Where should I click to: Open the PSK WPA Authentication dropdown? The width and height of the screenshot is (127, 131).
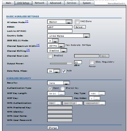pyautogui.click(x=54, y=103)
